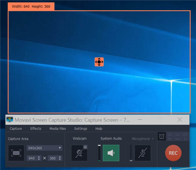Mute the system audio

pos(111,153)
